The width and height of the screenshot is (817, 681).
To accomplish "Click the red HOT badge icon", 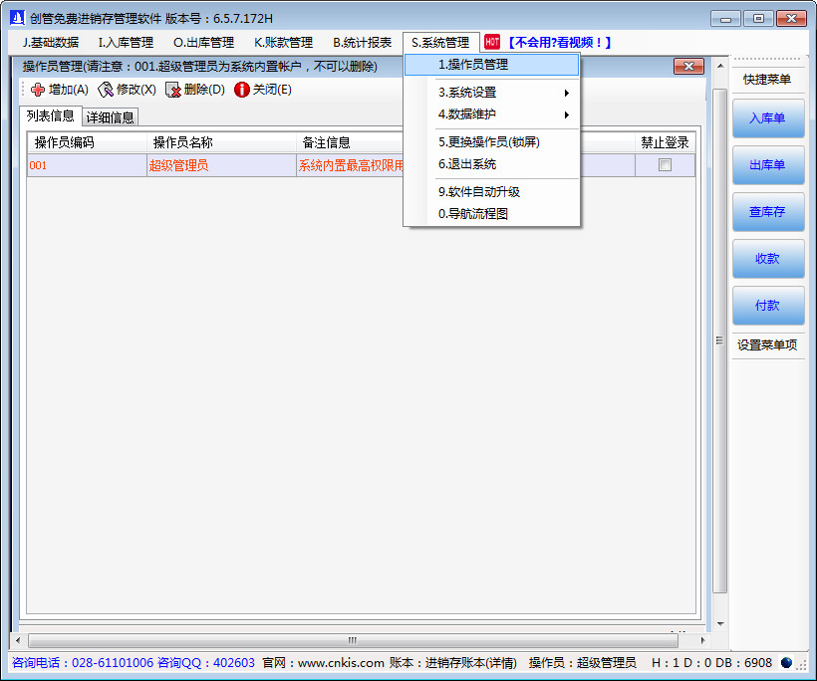I will tap(492, 42).
